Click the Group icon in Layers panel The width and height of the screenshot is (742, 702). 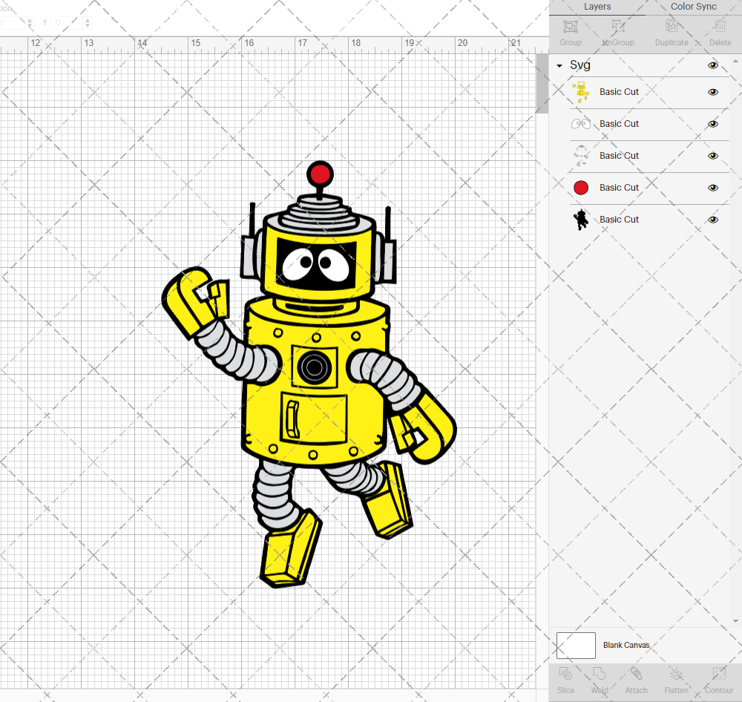click(x=570, y=27)
